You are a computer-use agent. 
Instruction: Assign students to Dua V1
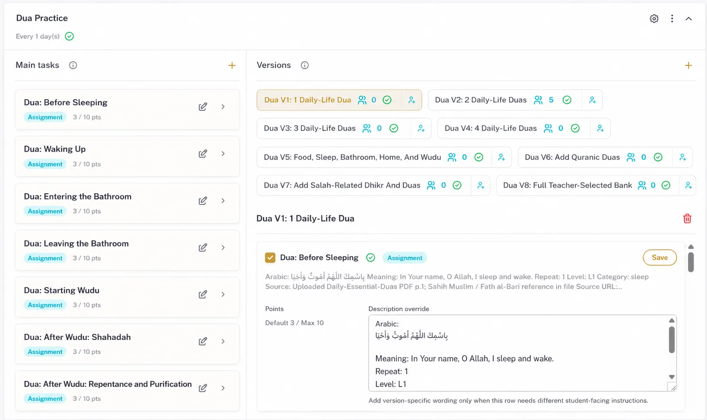[412, 100]
